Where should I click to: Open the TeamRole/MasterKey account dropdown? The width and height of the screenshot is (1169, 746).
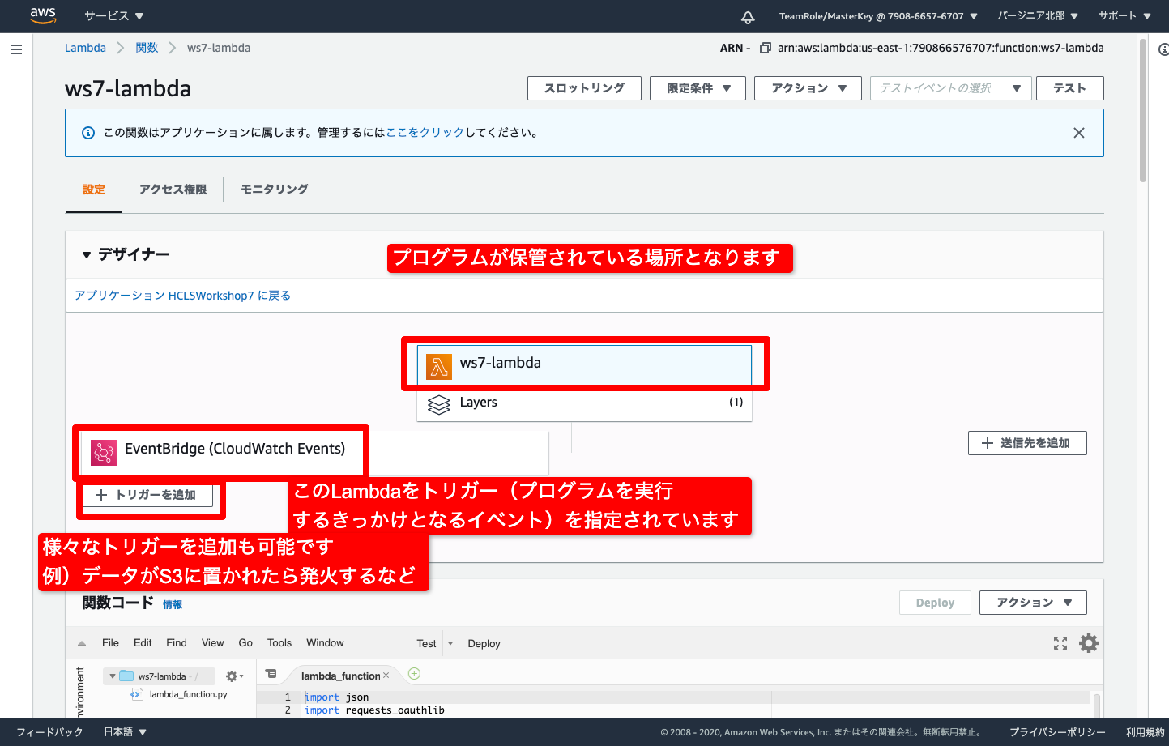click(878, 16)
